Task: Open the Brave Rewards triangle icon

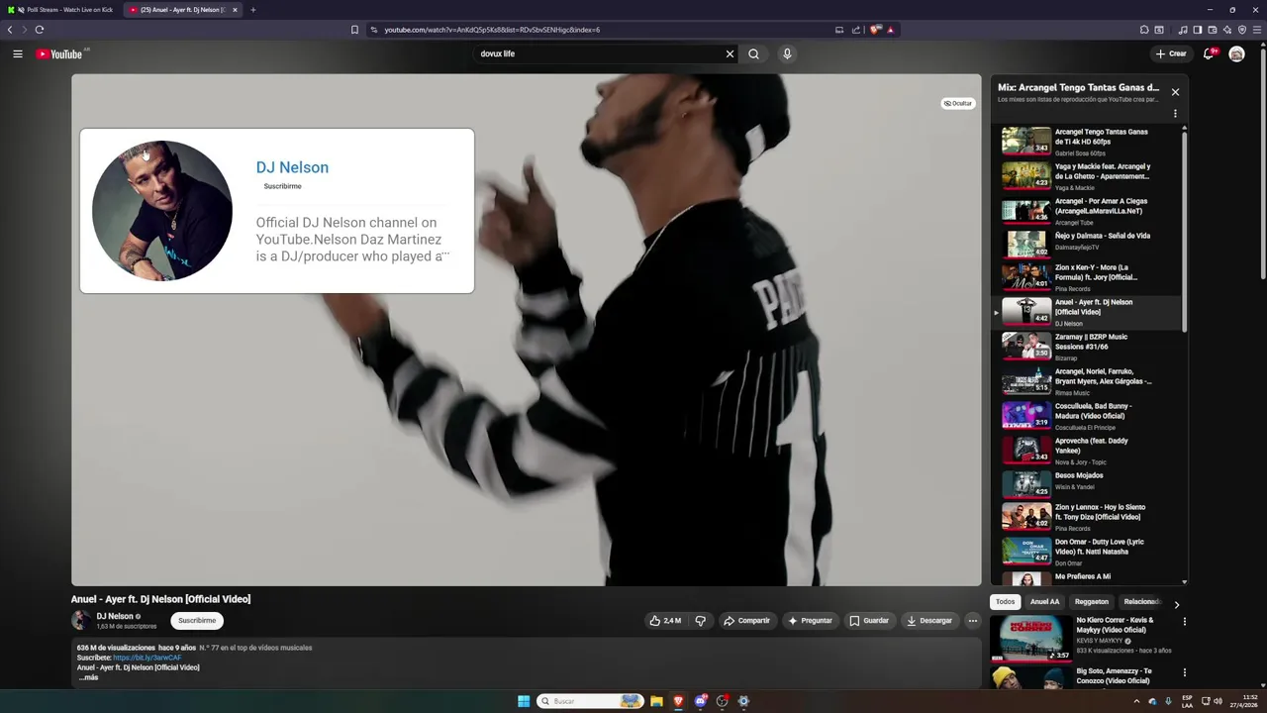Action: [890, 30]
